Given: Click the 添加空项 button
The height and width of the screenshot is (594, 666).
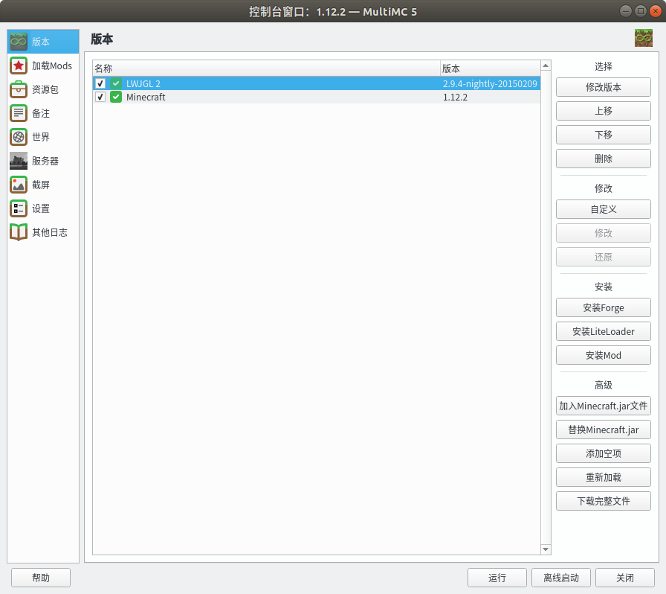Looking at the screenshot, I should pos(603,453).
